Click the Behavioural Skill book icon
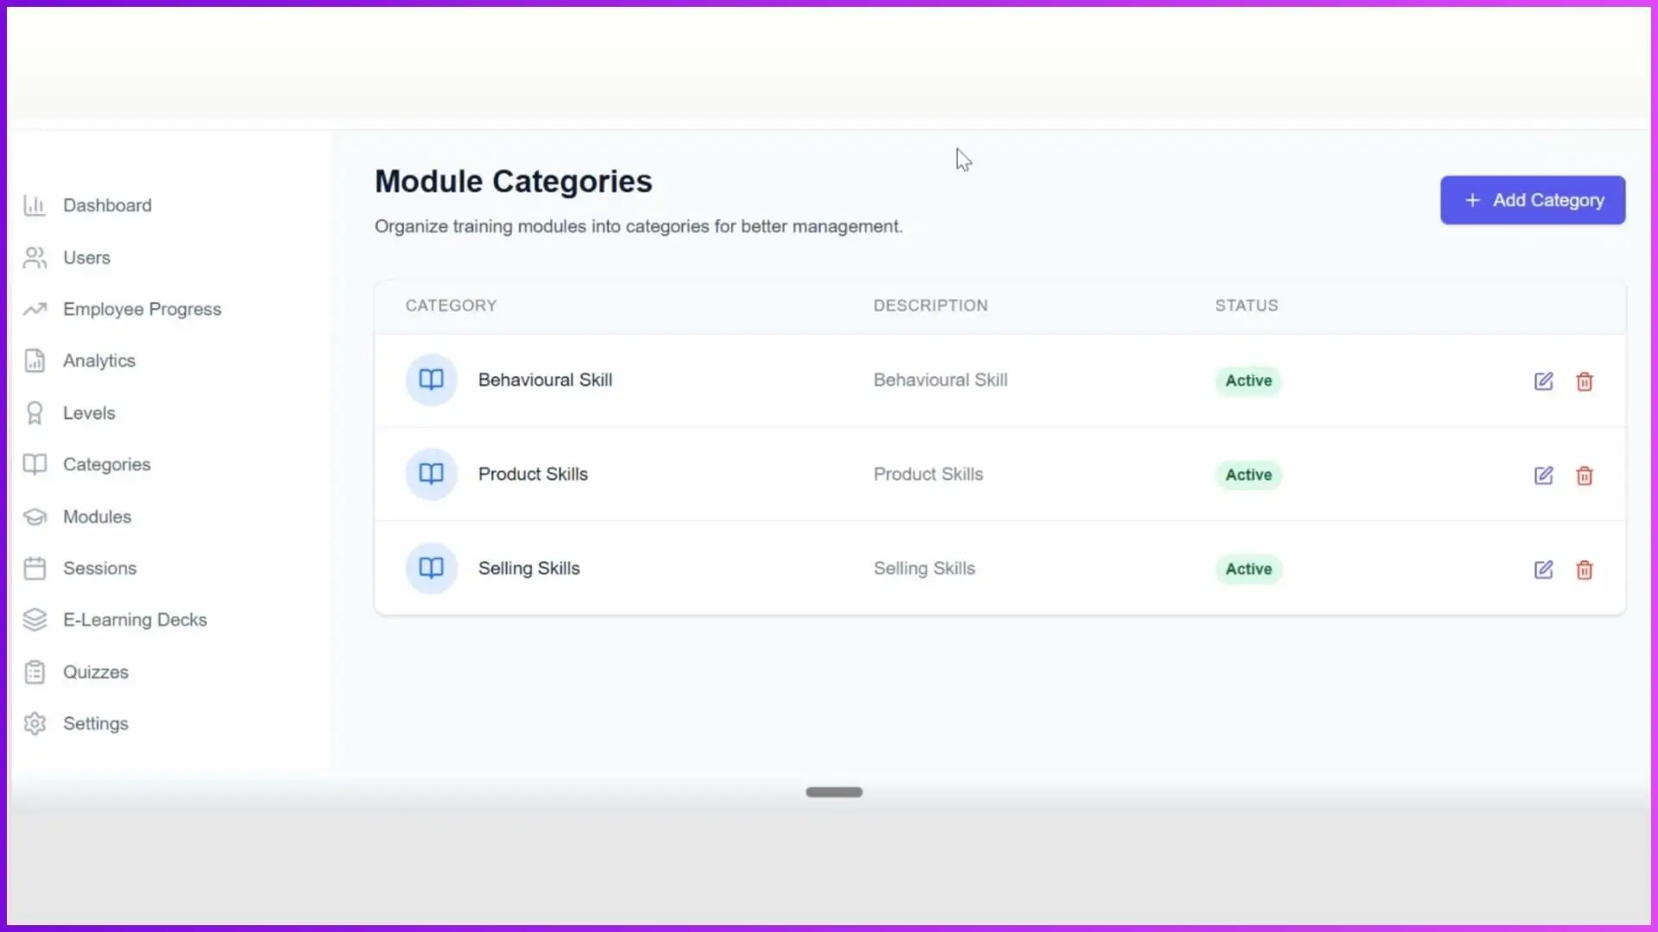Viewport: 1658px width, 932px height. (x=430, y=379)
